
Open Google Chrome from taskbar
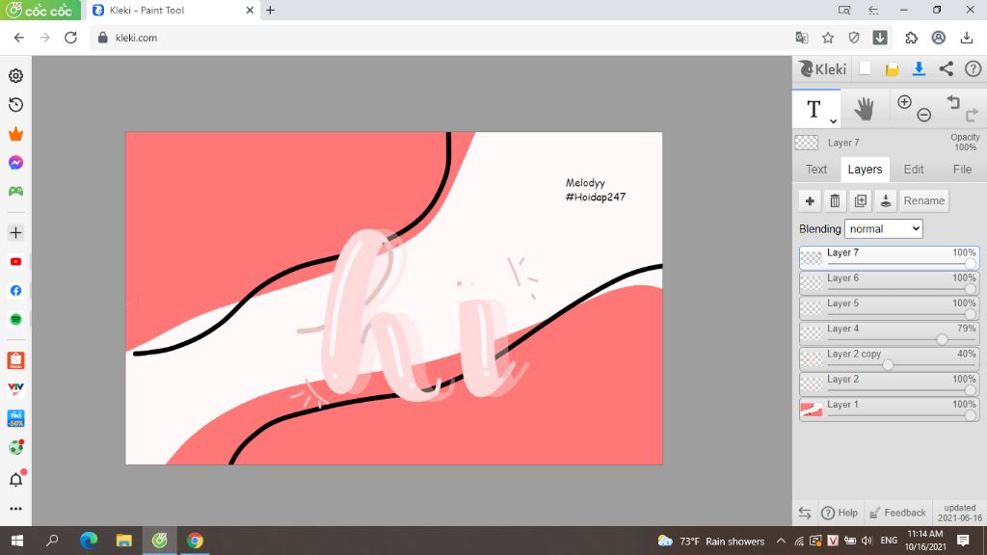195,541
